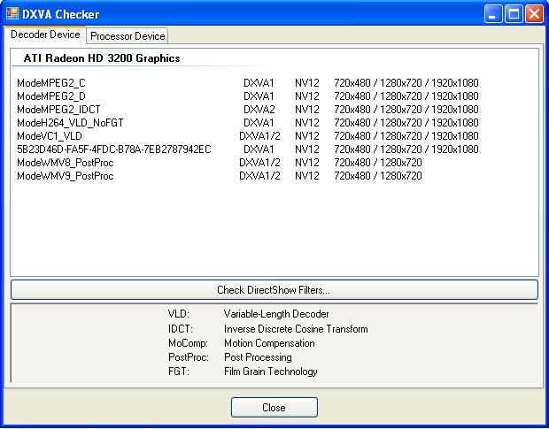The height and width of the screenshot is (429, 549).
Task: Click Post Processing description
Action: tap(258, 357)
